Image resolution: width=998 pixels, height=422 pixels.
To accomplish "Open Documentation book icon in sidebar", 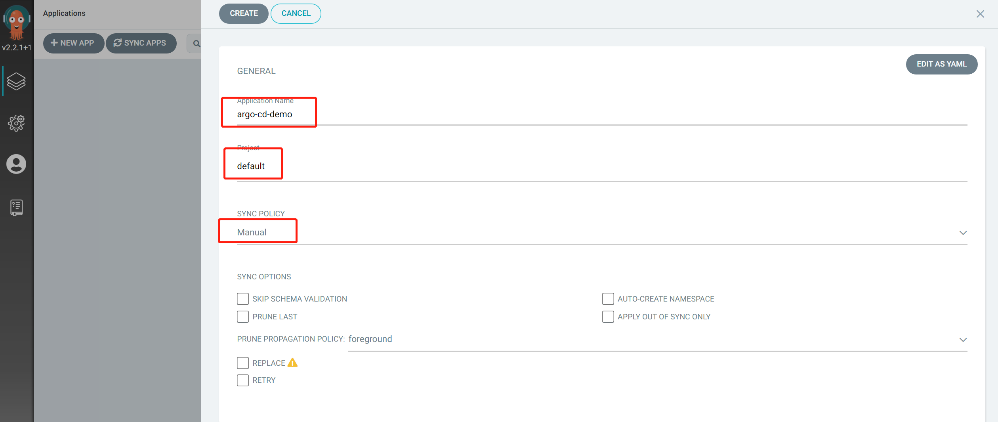I will tap(16, 208).
